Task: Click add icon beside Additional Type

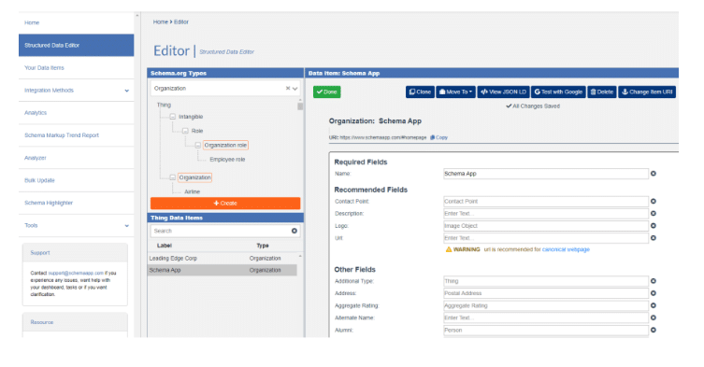Action: point(654,281)
